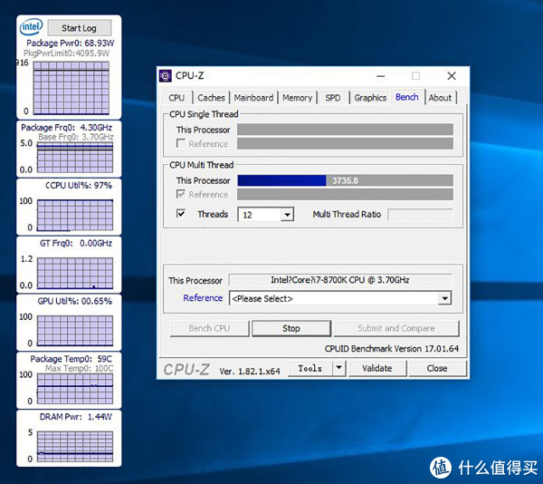Select the Memory tab
The width and height of the screenshot is (543, 484).
click(297, 98)
